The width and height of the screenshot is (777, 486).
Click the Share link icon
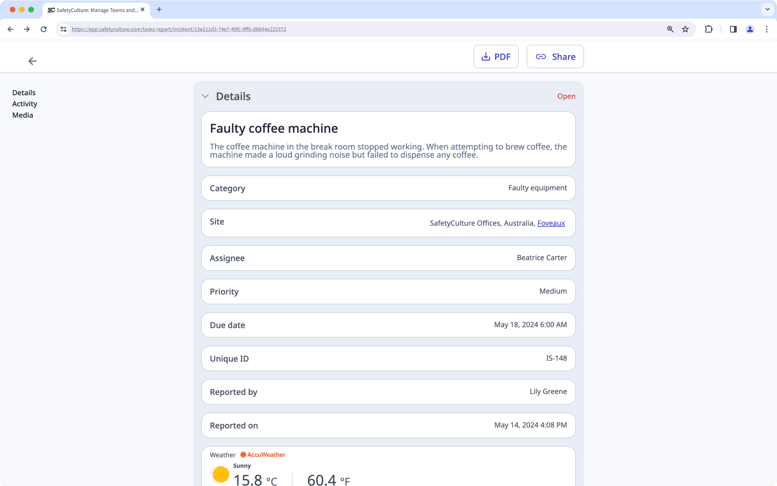coord(541,56)
